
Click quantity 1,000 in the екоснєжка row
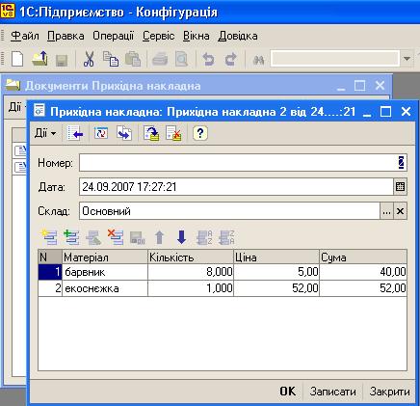pos(191,288)
